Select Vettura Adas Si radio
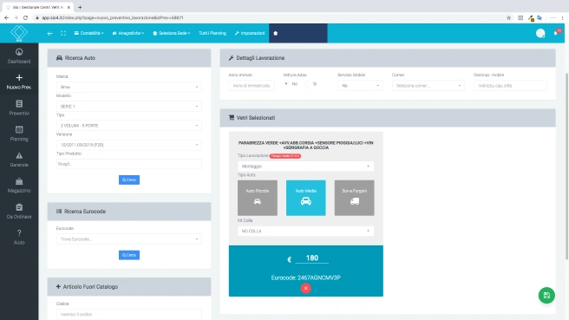Image resolution: width=569 pixels, height=320 pixels. 307,84
